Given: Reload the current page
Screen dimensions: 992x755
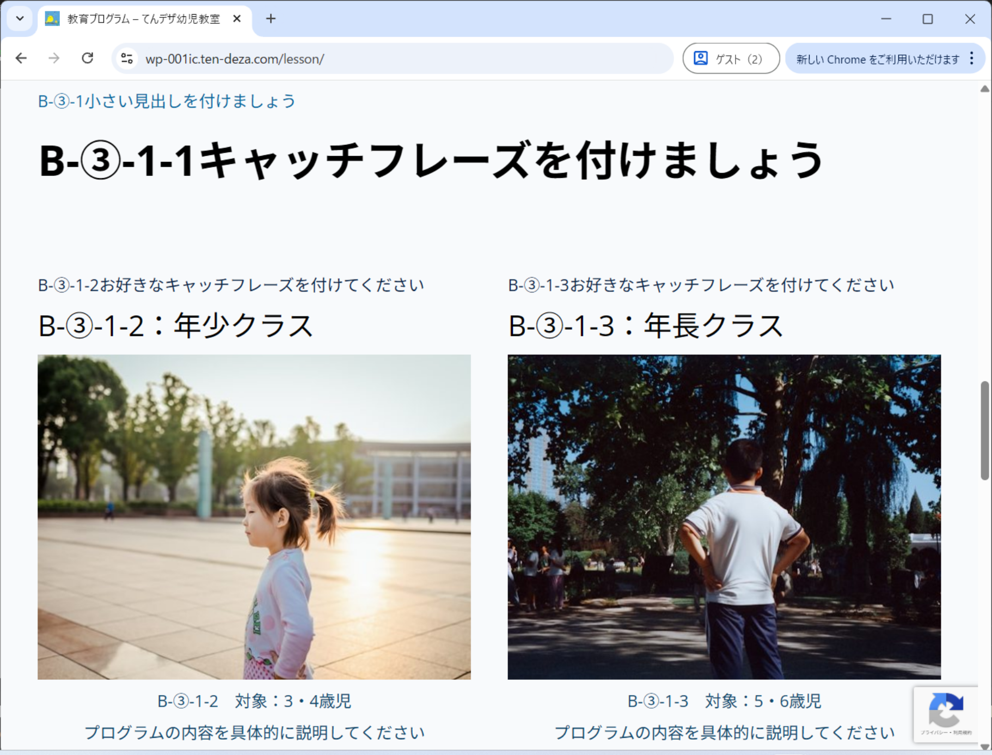Looking at the screenshot, I should (87, 58).
